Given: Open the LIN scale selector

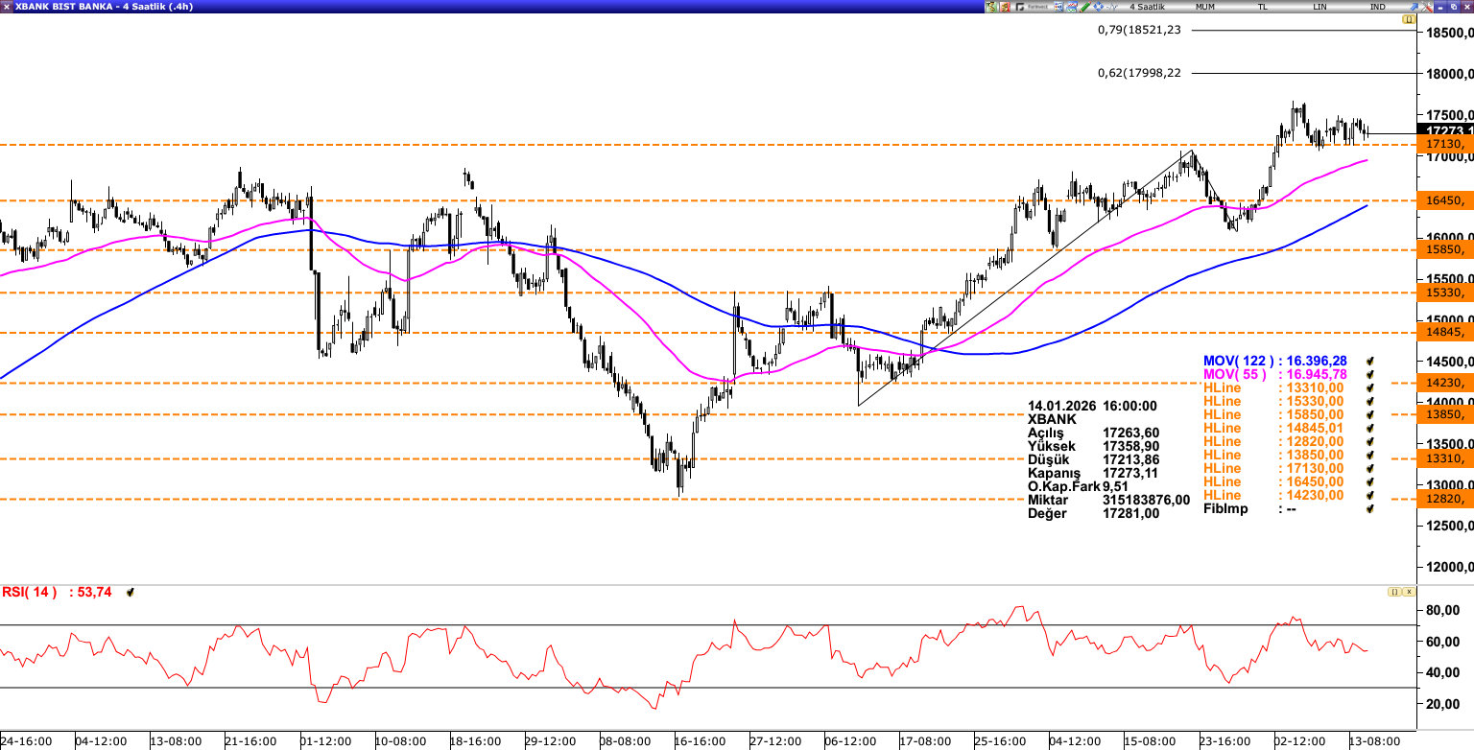Looking at the screenshot, I should point(1319,7).
